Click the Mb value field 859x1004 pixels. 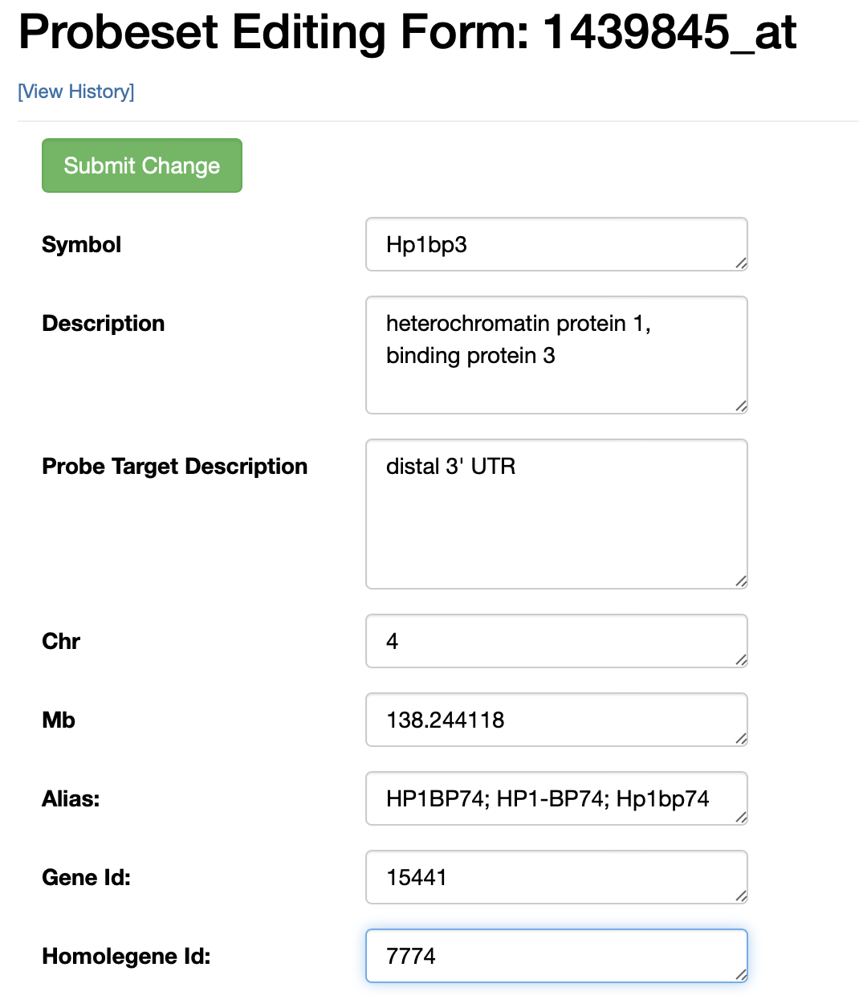click(x=556, y=720)
